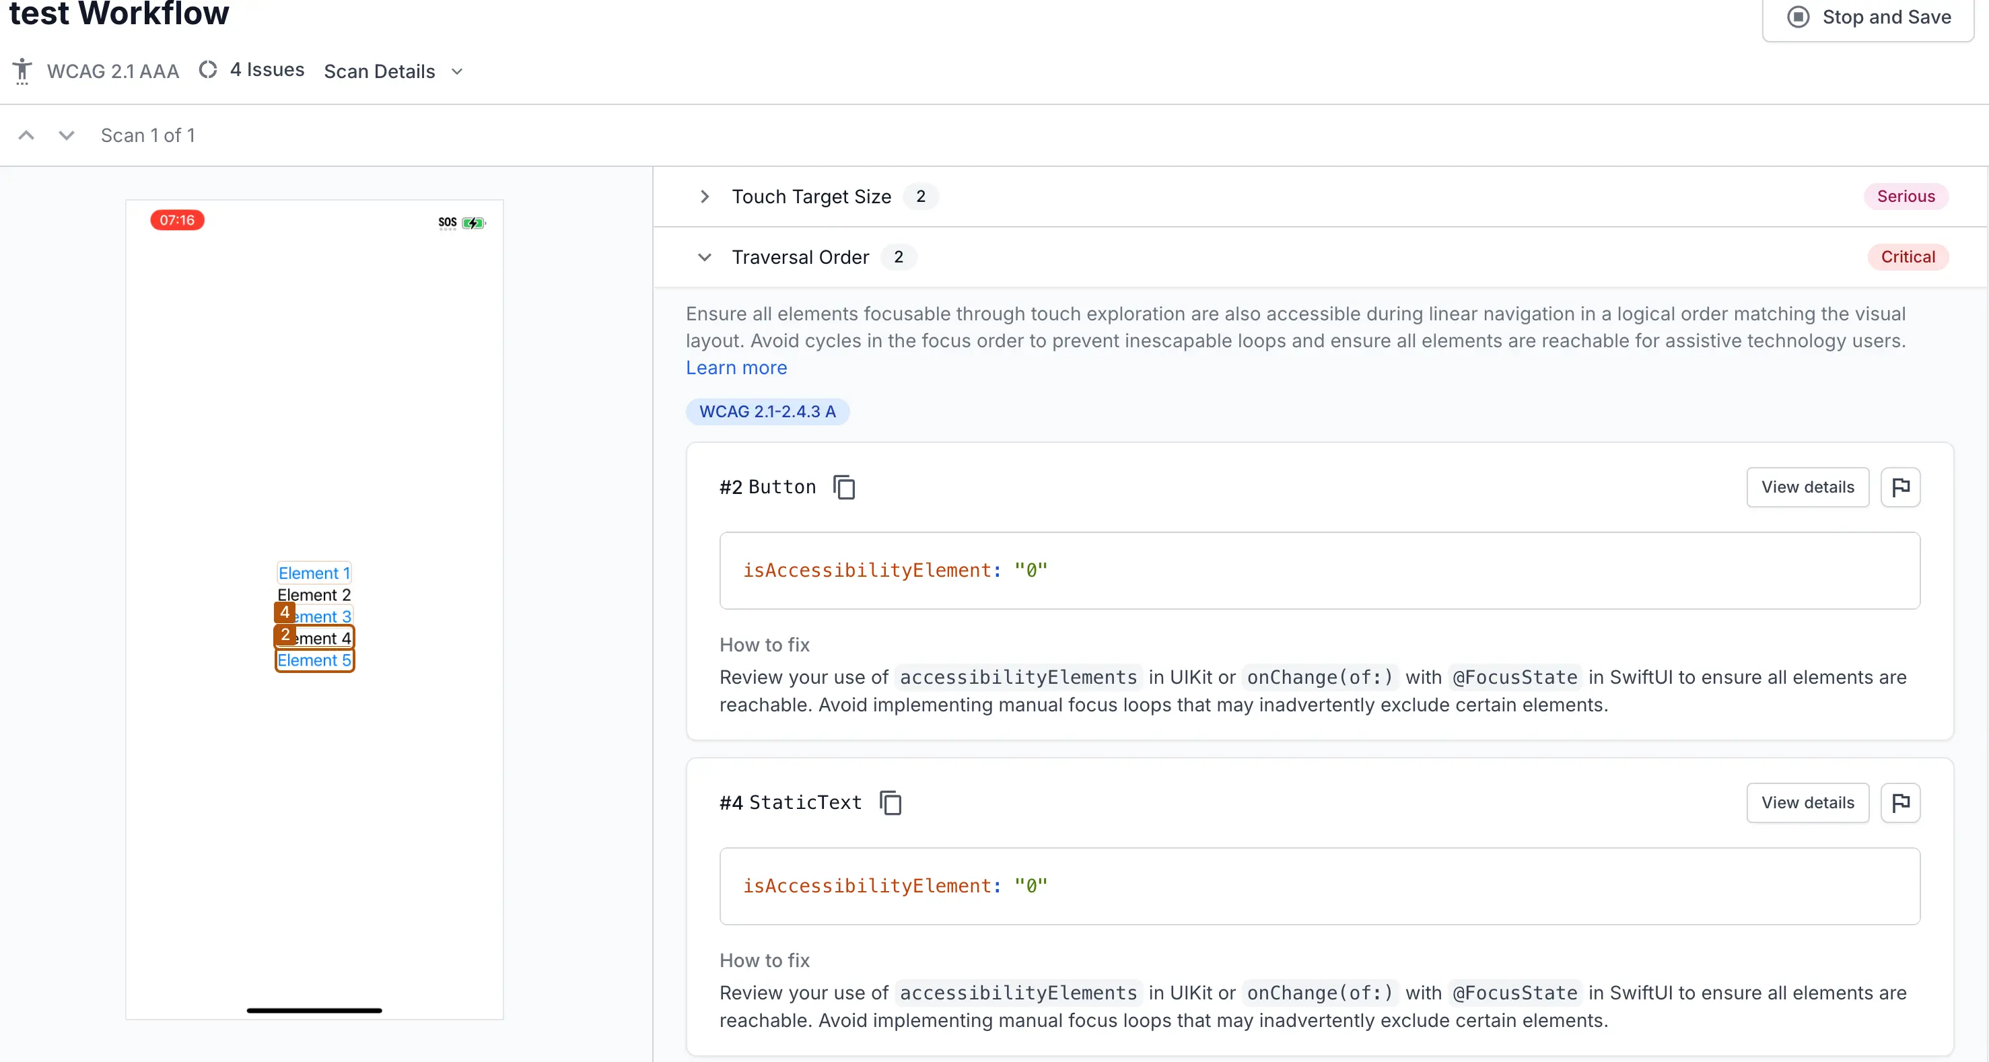This screenshot has height=1062, width=1989.
Task: Select issue marker 4 on the screenshot
Action: tap(285, 612)
